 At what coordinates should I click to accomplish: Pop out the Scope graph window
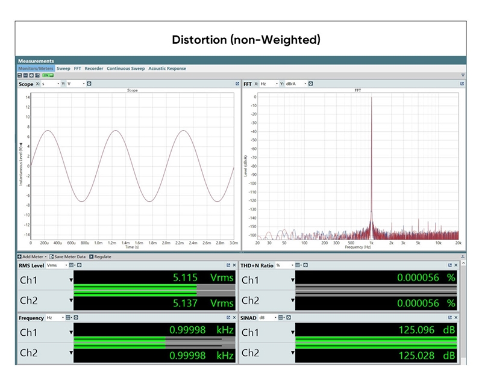coord(237,84)
